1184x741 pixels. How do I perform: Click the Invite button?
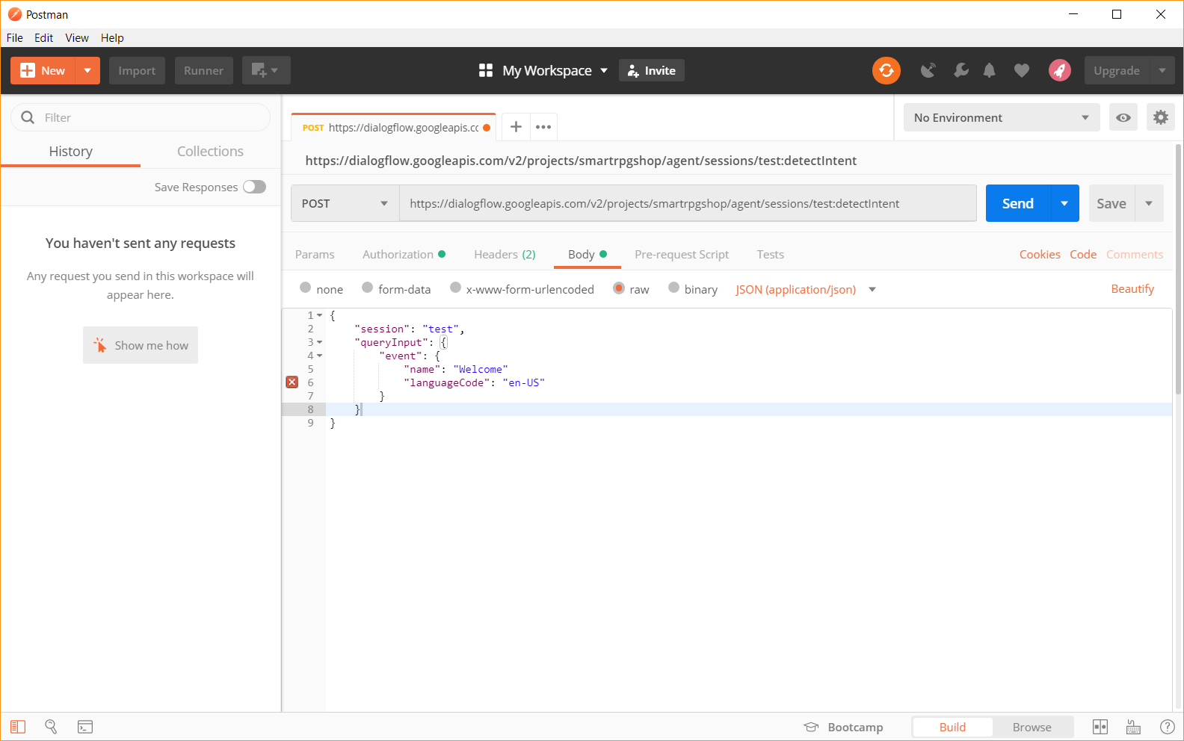pos(652,70)
